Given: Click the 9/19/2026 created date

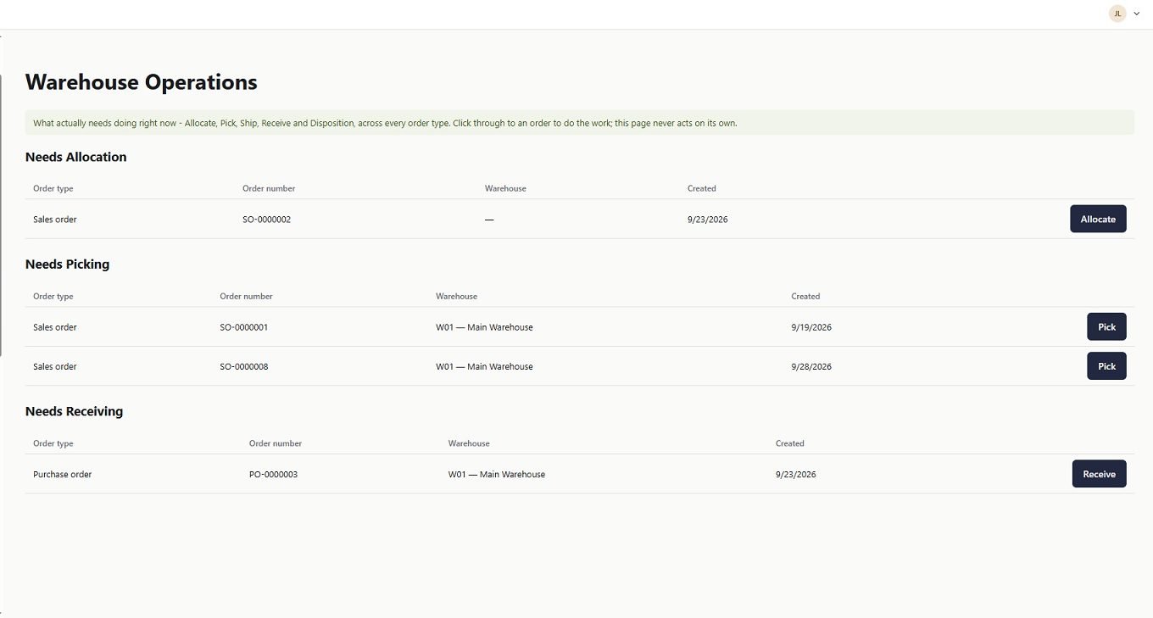Looking at the screenshot, I should tap(811, 327).
